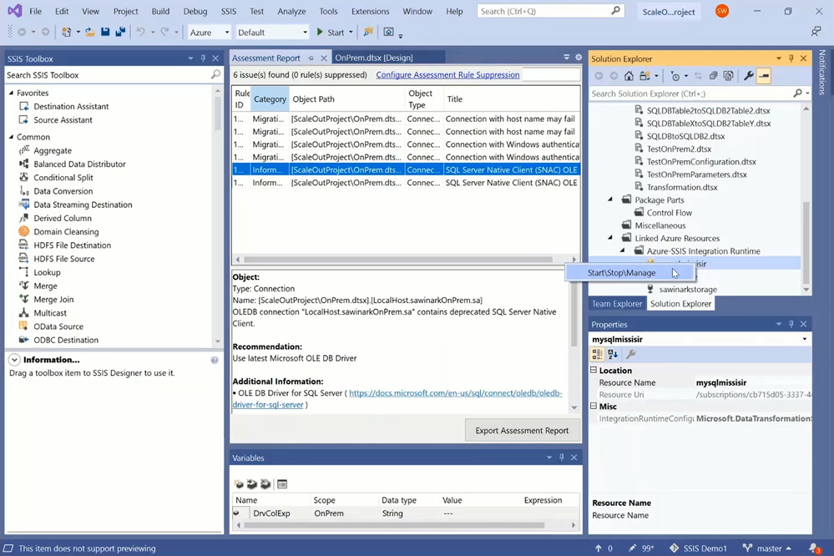This screenshot has height=556, width=834.
Task: Open the mysqlmissisir object dropdown in Properties
Action: pyautogui.click(x=804, y=339)
